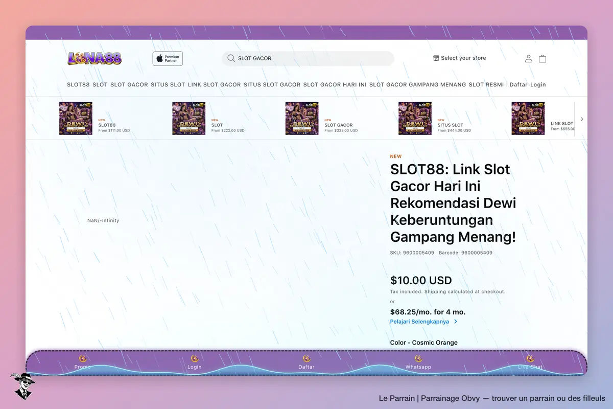Click the $68.25/mo. for 4 mo. text
This screenshot has height=409, width=613.
tap(428, 312)
